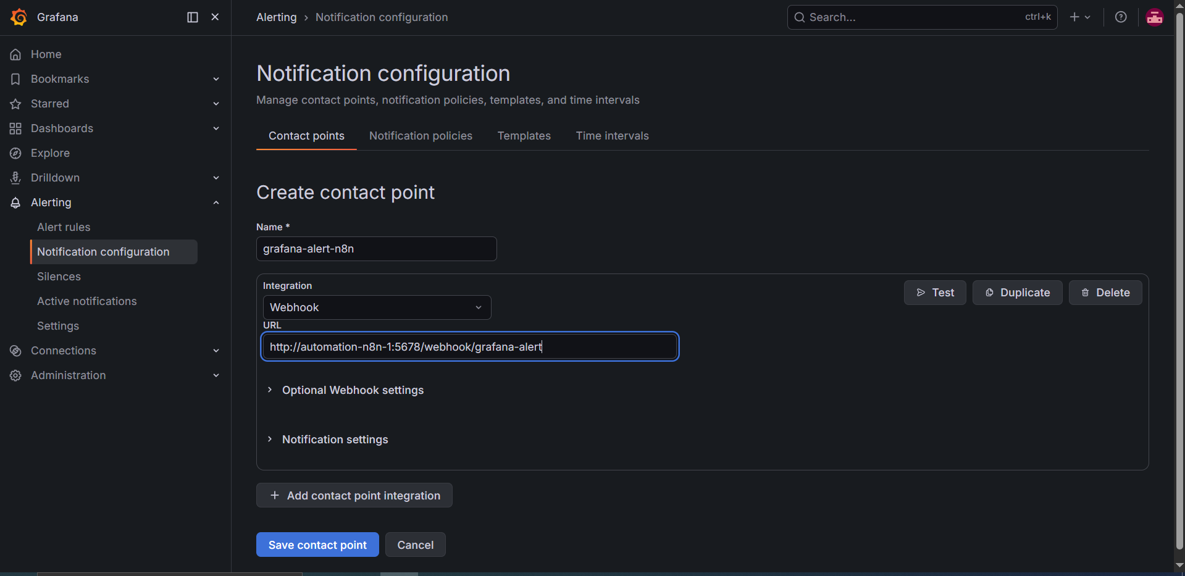Image resolution: width=1185 pixels, height=576 pixels.
Task: Click the trash icon on Delete button
Action: pos(1085,293)
